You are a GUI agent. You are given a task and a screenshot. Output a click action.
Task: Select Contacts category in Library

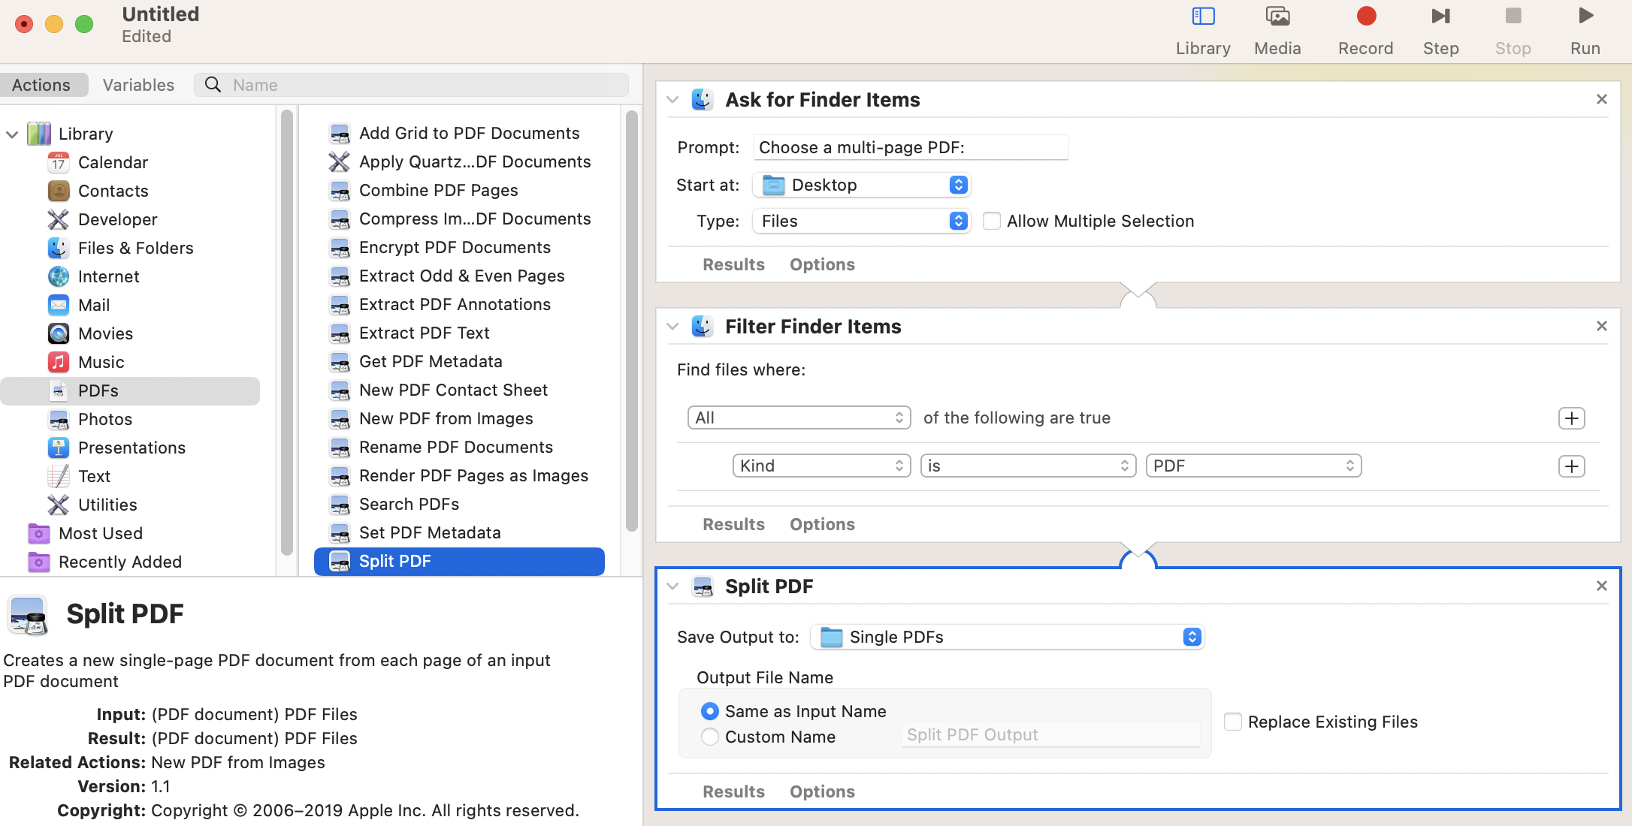tap(113, 191)
